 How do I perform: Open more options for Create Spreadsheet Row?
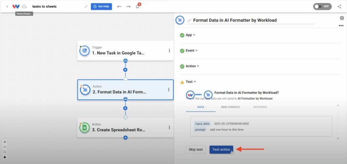(169, 128)
